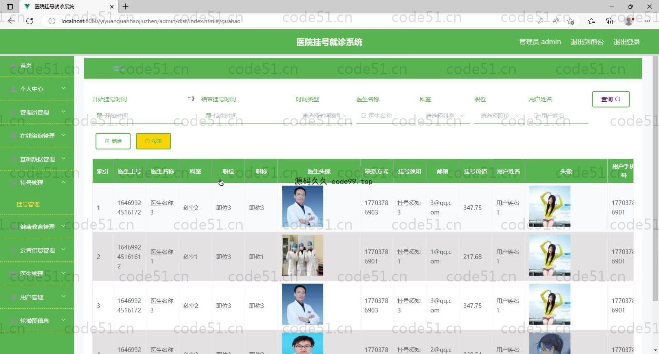Screen dimensions: 659x354
Task: Click the 开始时间 date field
Action: click(138, 116)
